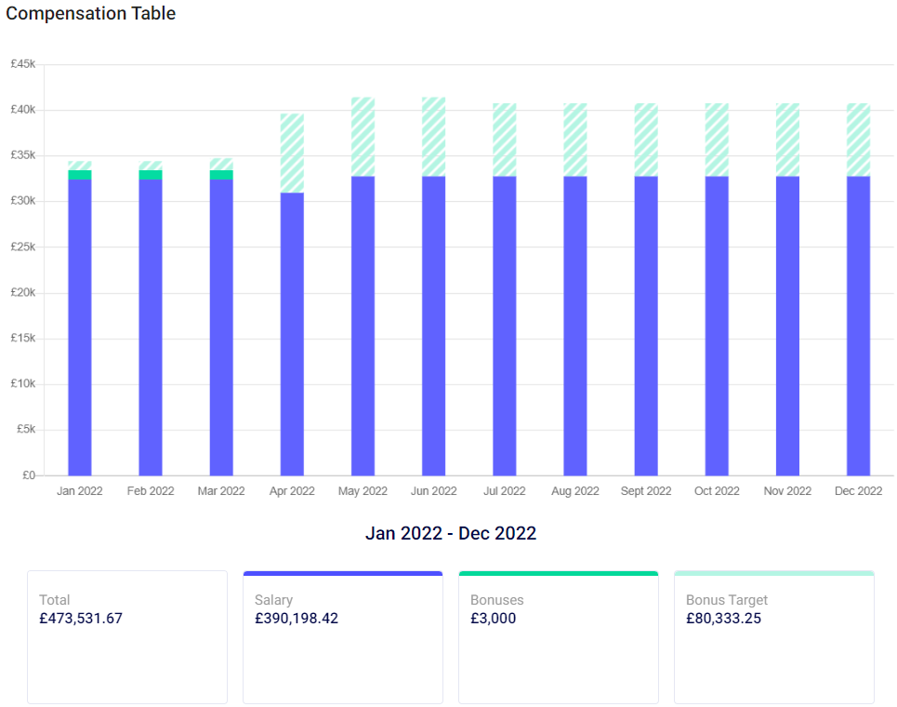Viewport: 897px width, 707px height.
Task: Click the Sept 2022 x-axis label
Action: tap(646, 491)
